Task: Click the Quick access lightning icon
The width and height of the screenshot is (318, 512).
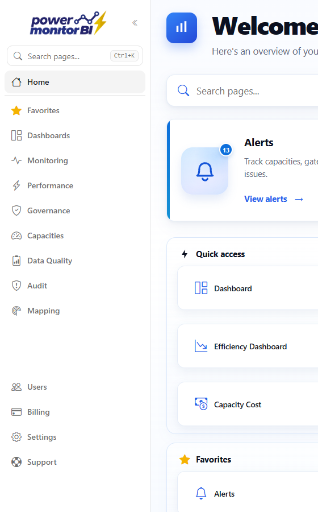Action: (x=185, y=254)
